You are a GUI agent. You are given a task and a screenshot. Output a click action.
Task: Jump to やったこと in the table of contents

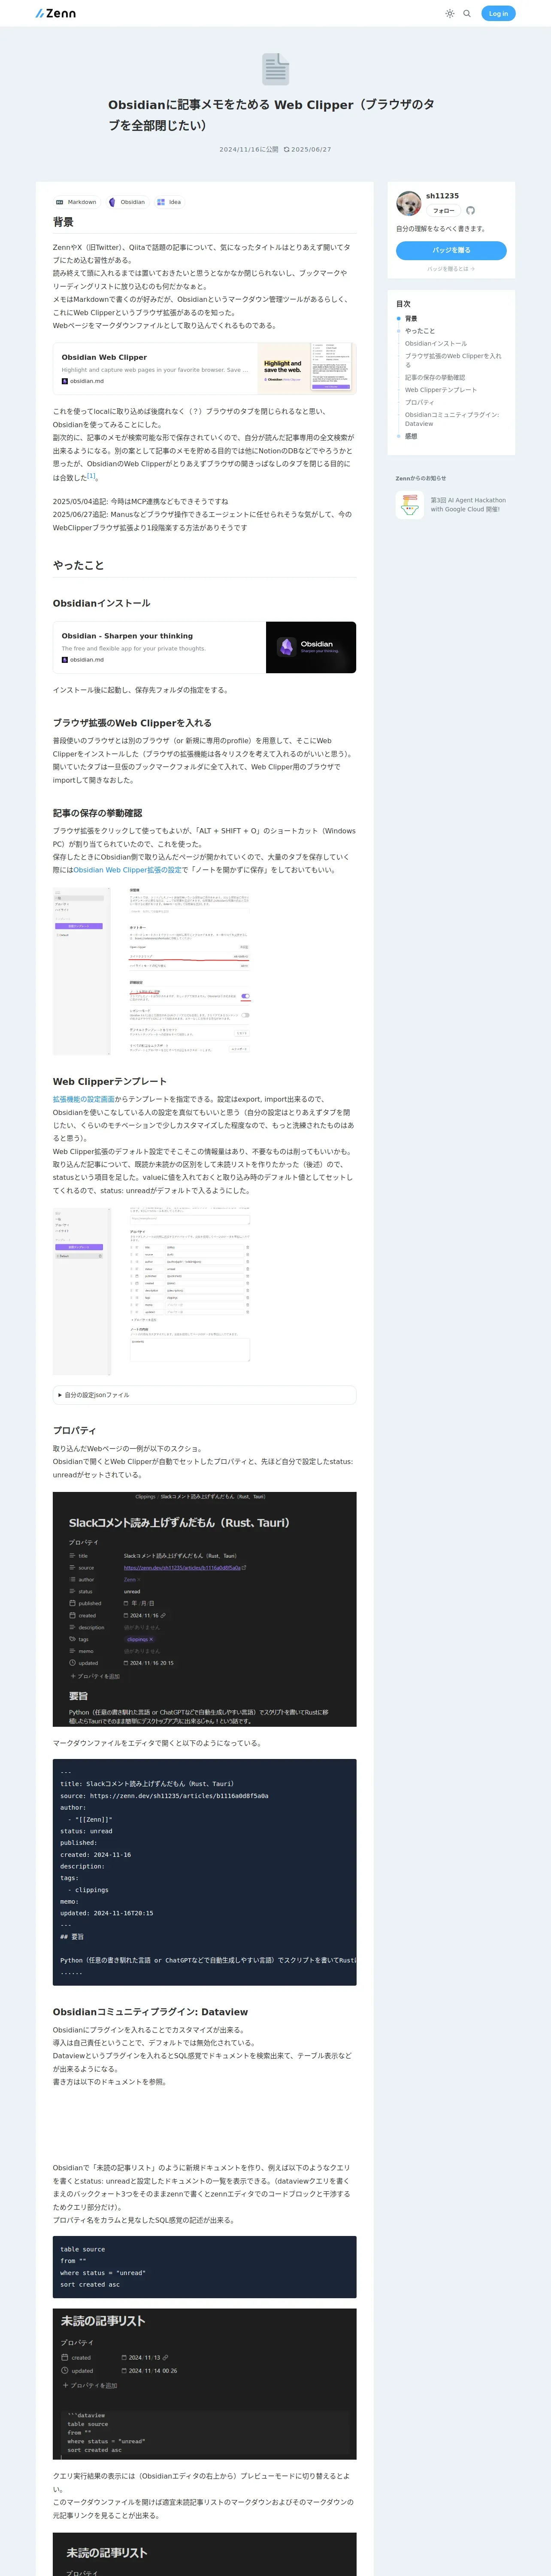[x=420, y=331]
